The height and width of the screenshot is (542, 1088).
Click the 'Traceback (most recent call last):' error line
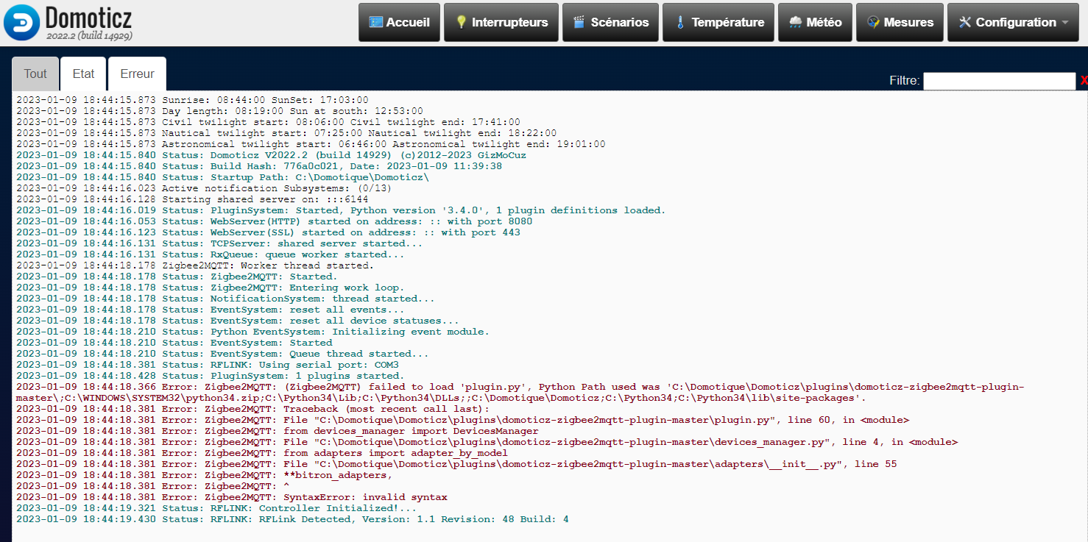click(x=252, y=409)
